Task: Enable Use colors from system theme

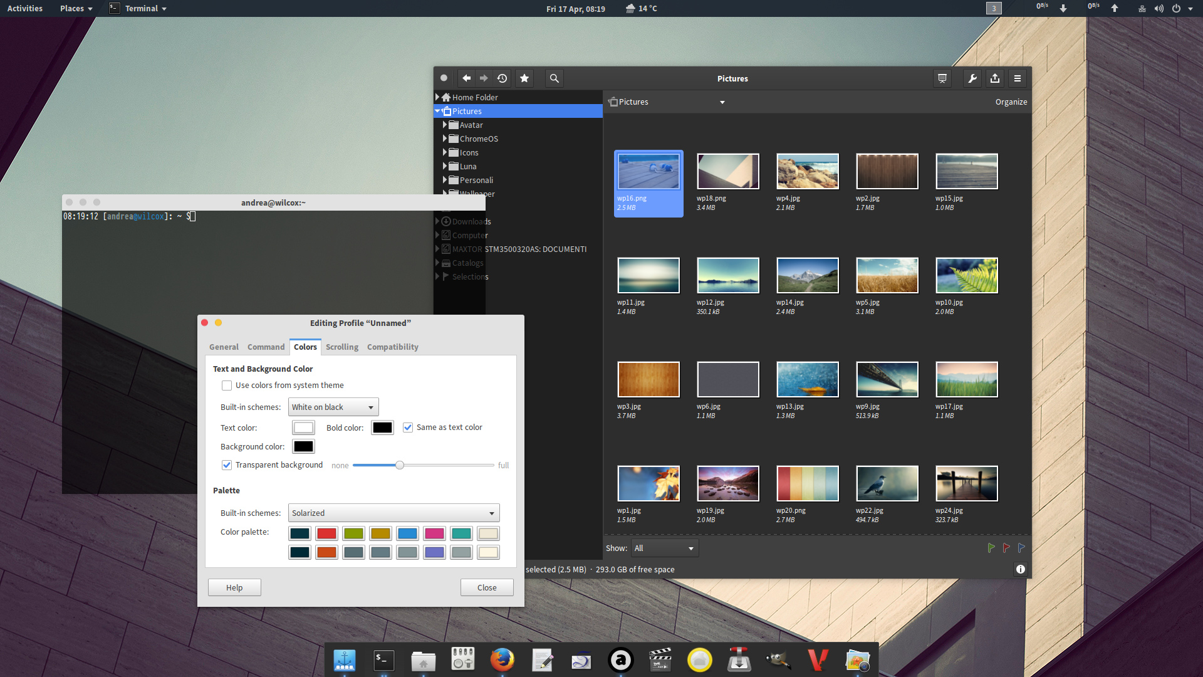Action: tap(227, 385)
